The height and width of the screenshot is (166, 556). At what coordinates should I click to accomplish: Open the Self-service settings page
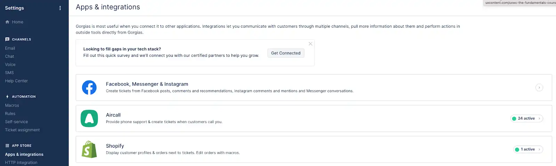16,122
